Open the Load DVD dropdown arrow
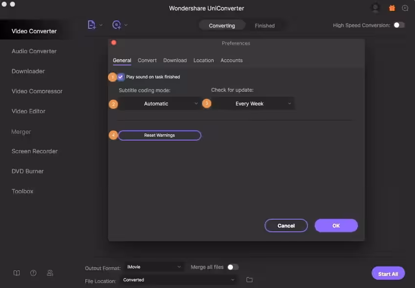This screenshot has height=288, width=415. coord(126,25)
